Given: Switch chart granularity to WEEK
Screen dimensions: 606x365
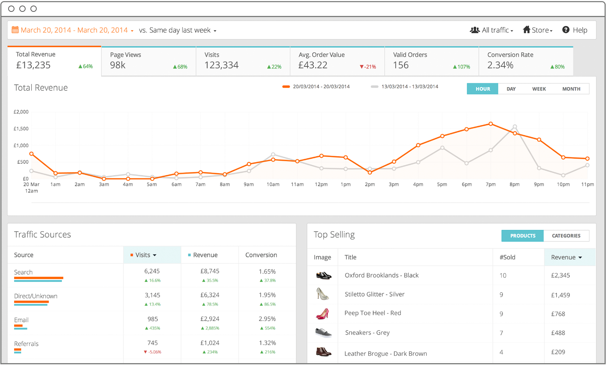Looking at the screenshot, I should point(539,89).
